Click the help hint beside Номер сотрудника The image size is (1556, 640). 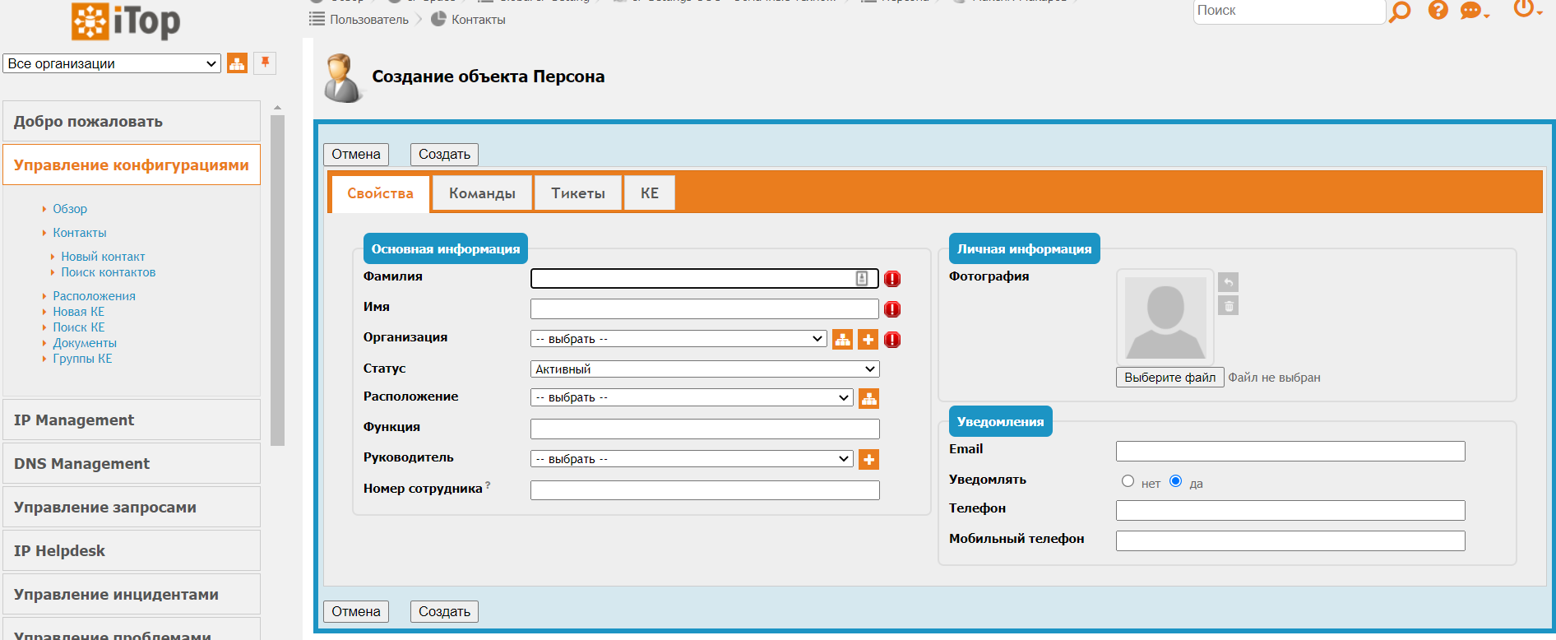[488, 485]
